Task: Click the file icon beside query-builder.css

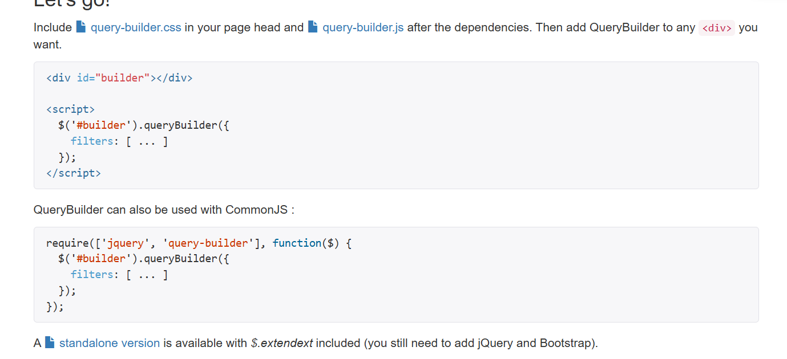Action: pos(81,27)
